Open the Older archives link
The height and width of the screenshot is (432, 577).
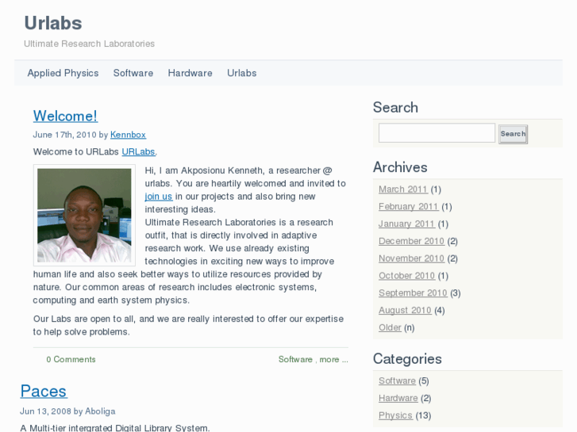[390, 327]
